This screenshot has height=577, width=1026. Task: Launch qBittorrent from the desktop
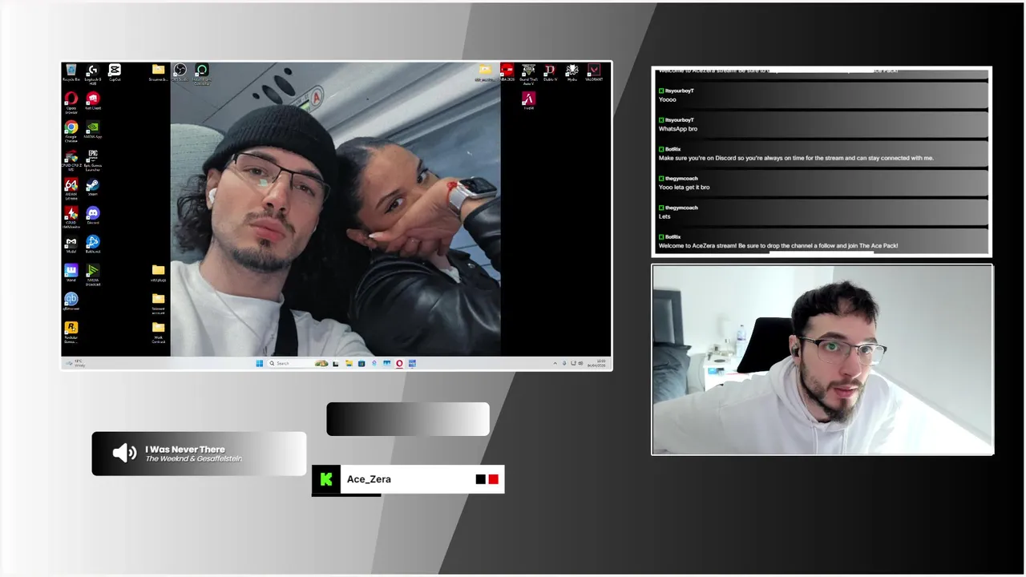71,301
